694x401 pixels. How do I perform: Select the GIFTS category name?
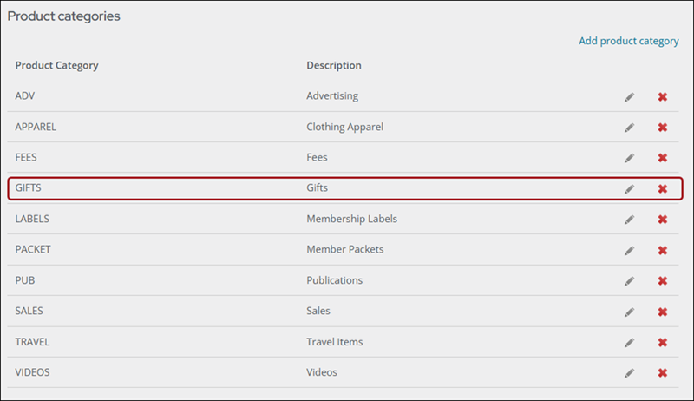coord(28,187)
